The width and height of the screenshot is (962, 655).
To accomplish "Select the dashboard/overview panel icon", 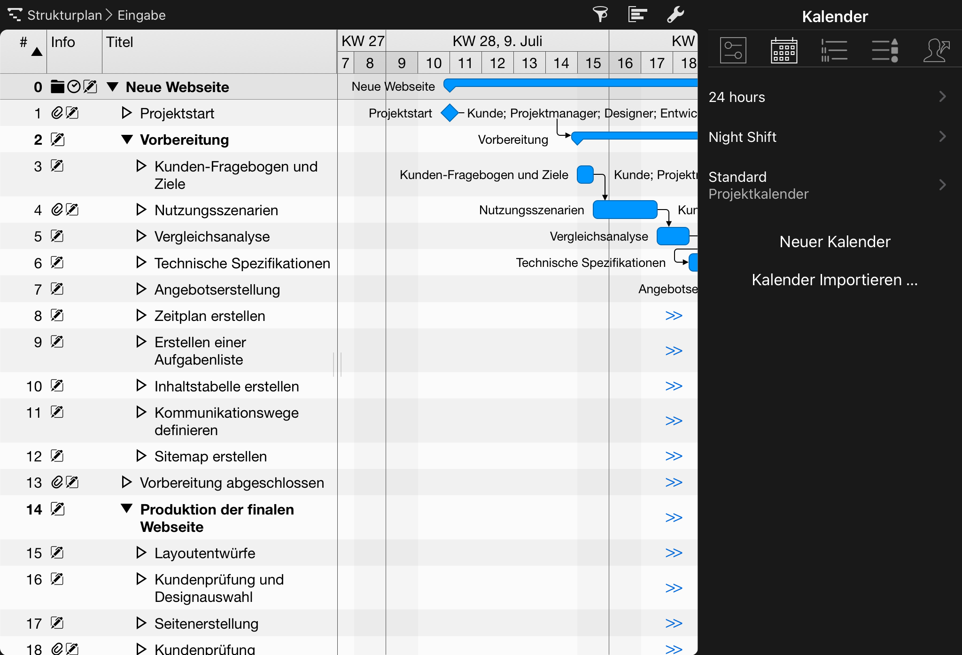I will click(x=733, y=52).
